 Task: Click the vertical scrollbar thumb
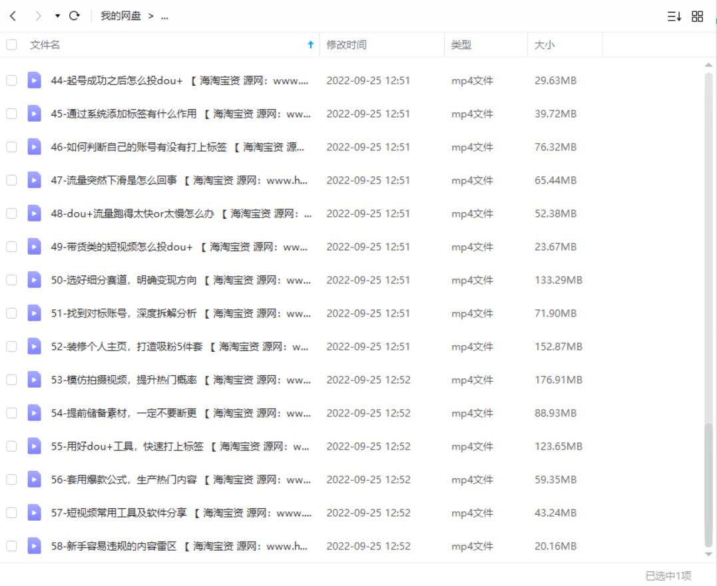[708, 485]
